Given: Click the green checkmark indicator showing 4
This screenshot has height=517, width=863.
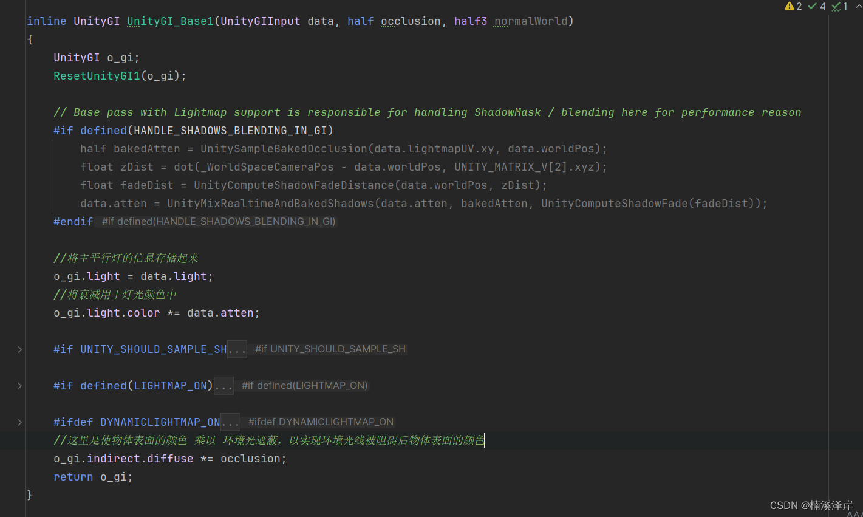Looking at the screenshot, I should coord(817,6).
